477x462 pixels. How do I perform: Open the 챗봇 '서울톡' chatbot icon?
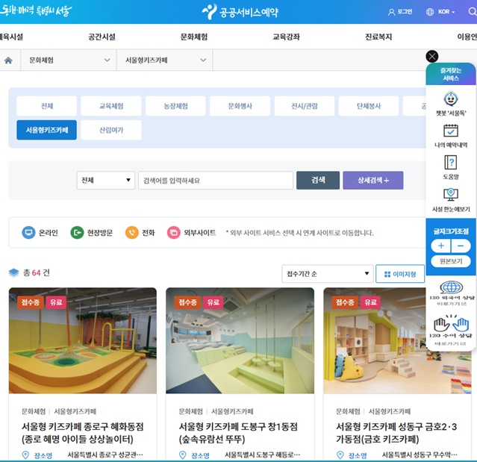[x=451, y=99]
